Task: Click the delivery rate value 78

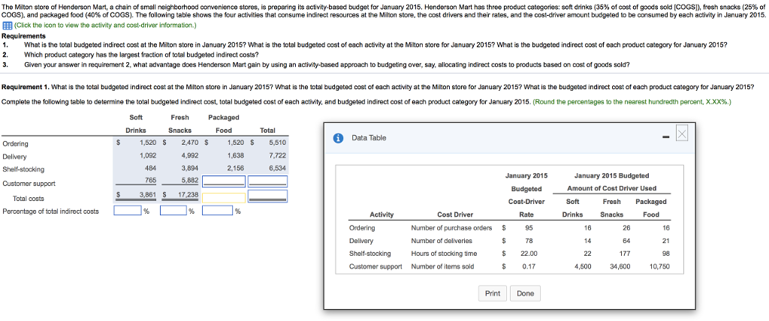Action: click(529, 241)
